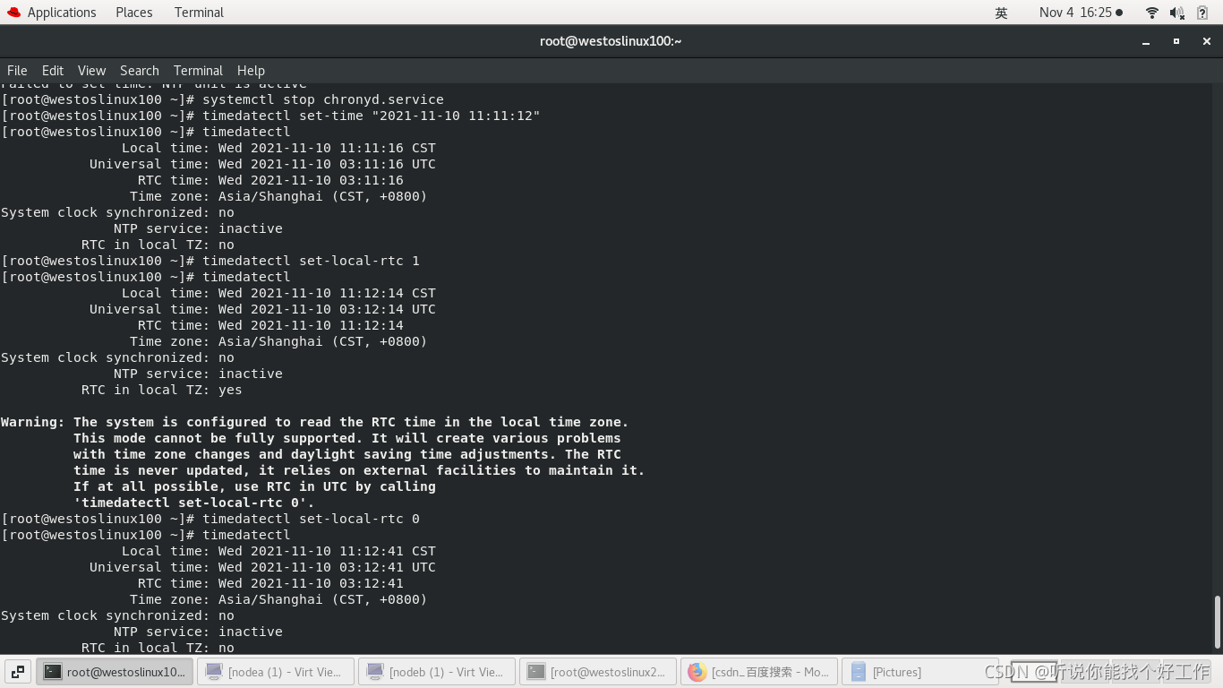Maximize the terminal window
The image size is (1223, 688).
click(x=1176, y=41)
